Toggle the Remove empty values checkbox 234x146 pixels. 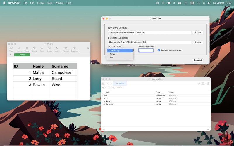click(159, 50)
